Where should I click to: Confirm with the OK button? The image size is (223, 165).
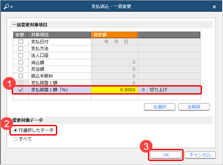[166, 155]
